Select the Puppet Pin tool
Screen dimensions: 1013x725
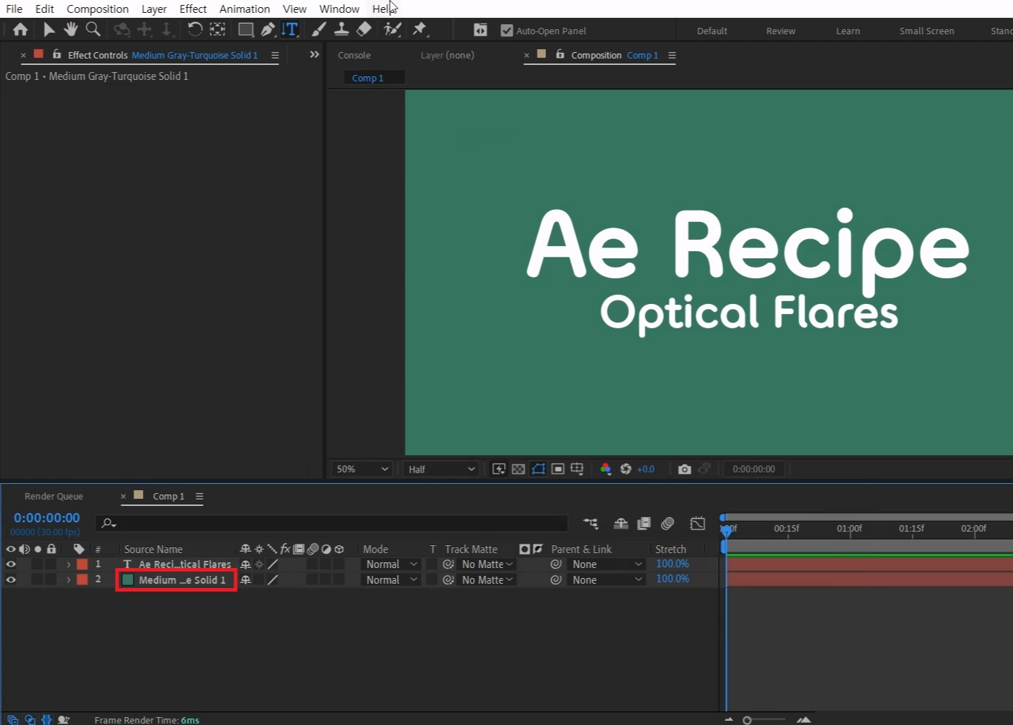[x=420, y=29]
